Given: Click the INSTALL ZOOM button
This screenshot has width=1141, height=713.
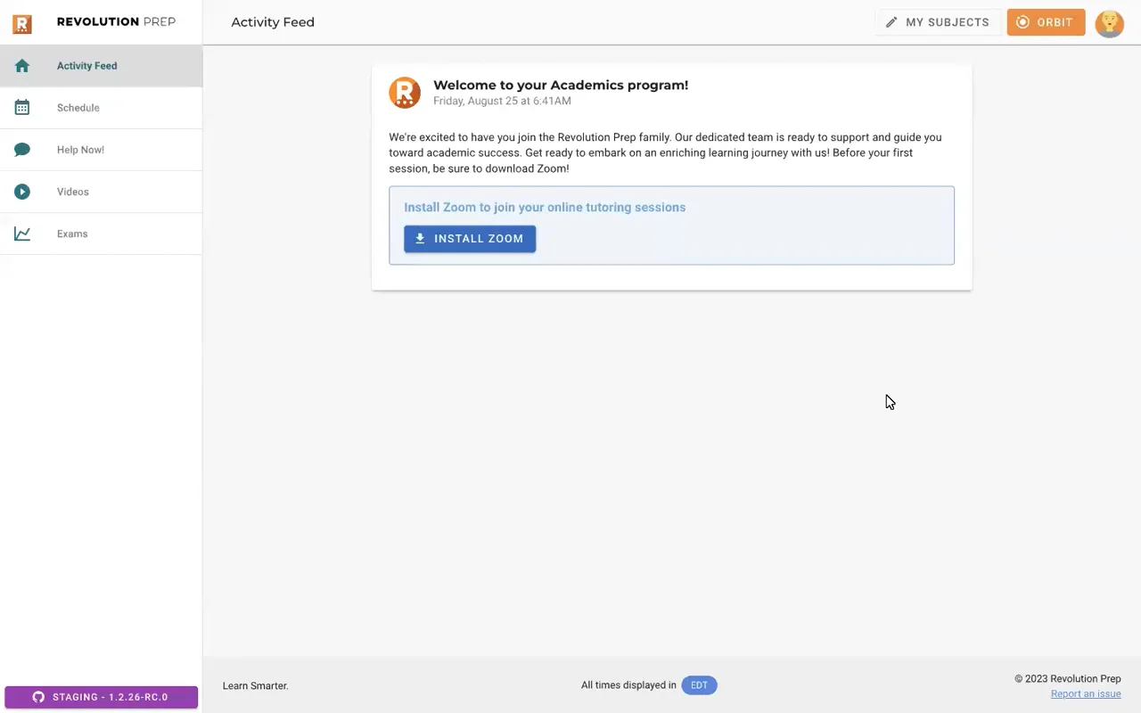Looking at the screenshot, I should pos(470,239).
